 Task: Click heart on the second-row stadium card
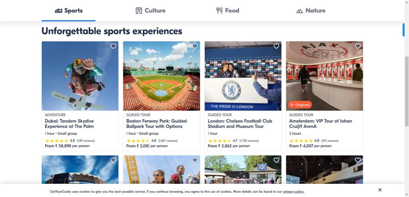coord(113,160)
